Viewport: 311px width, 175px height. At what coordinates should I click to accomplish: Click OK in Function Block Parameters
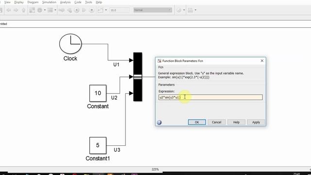197,122
